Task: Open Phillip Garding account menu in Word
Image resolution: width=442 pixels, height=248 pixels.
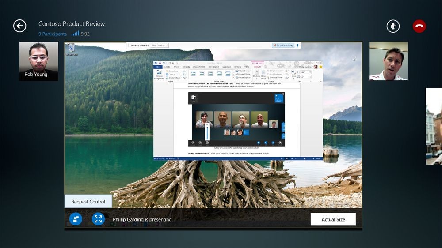Action: coord(306,67)
